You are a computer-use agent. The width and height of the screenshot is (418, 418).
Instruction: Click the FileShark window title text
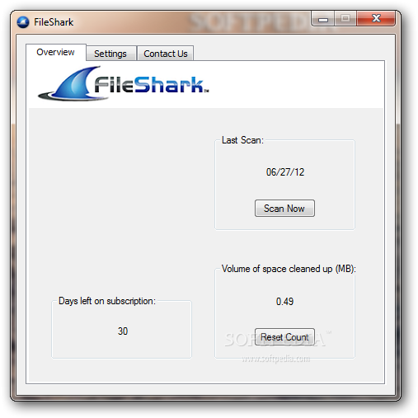point(54,22)
